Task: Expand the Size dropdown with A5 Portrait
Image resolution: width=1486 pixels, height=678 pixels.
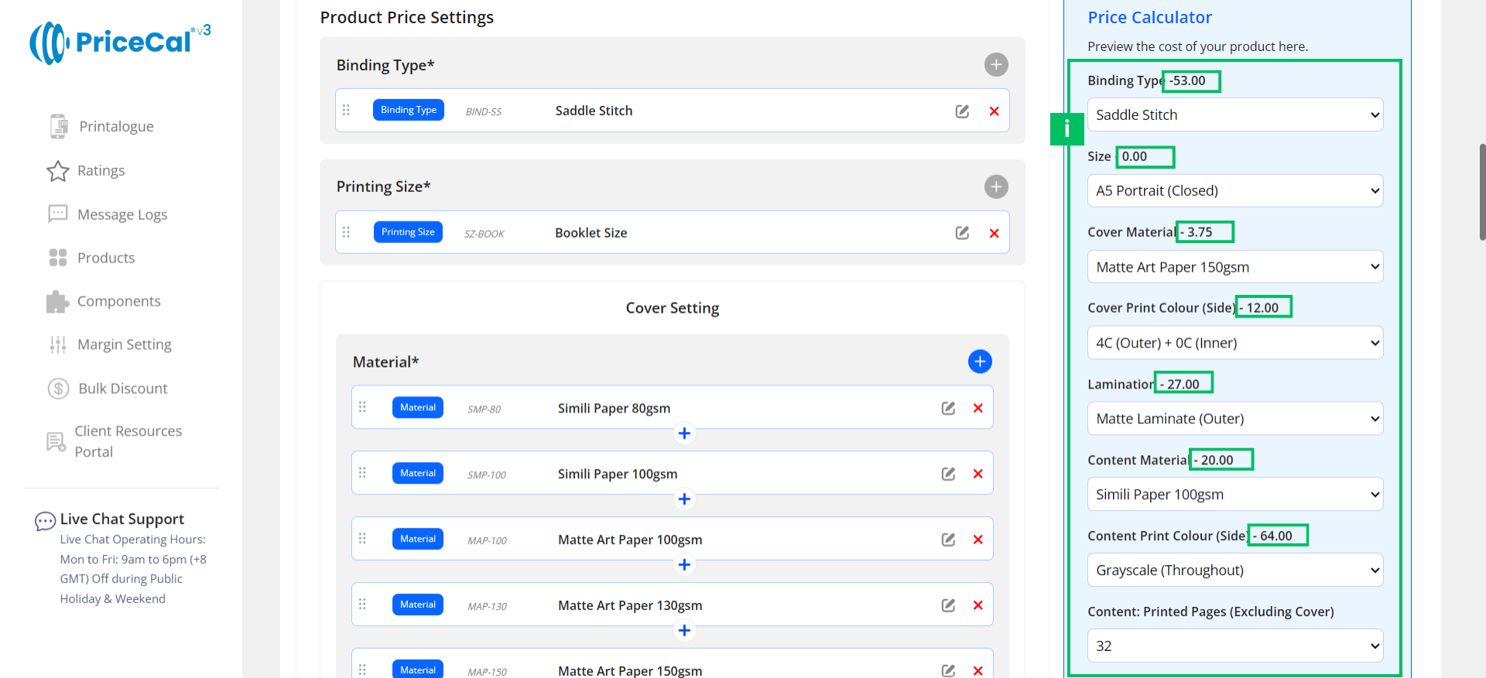Action: 1234,191
